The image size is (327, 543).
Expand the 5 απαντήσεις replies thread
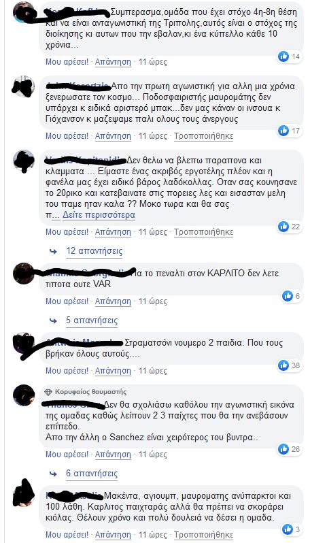92,320
